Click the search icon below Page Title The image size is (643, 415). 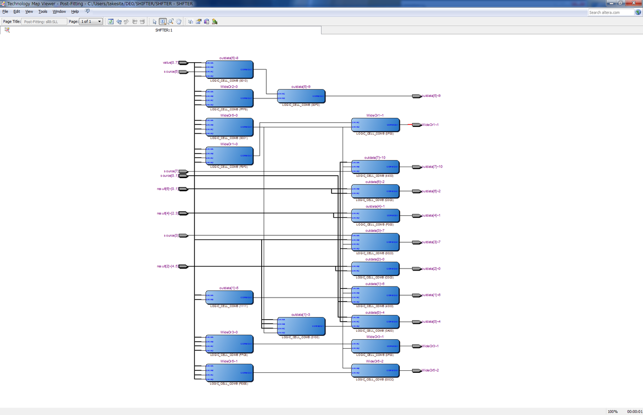7,30
